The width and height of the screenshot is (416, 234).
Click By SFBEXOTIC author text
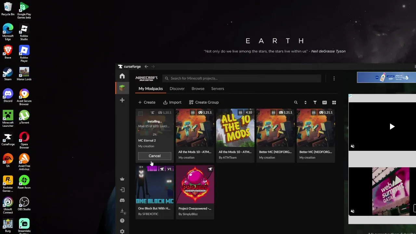tap(148, 214)
